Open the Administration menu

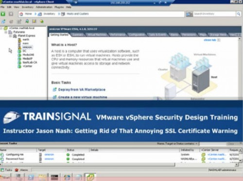[x=44, y=7]
